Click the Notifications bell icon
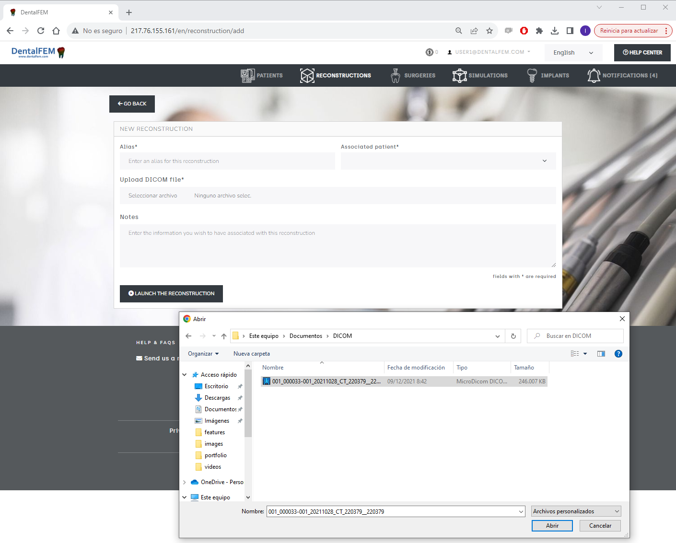Image resolution: width=676 pixels, height=543 pixels. pyautogui.click(x=594, y=76)
